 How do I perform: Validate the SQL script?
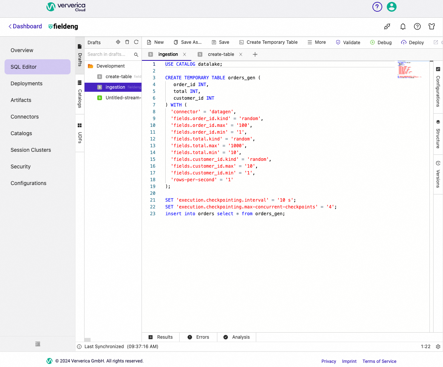[348, 42]
